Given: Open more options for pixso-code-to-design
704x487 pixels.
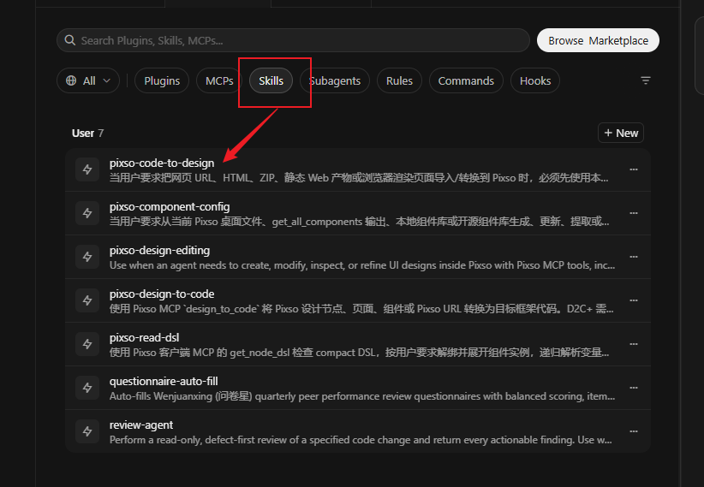Looking at the screenshot, I should 634,169.
